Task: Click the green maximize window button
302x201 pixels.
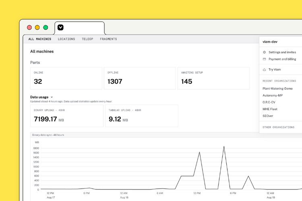Action: coord(46,27)
